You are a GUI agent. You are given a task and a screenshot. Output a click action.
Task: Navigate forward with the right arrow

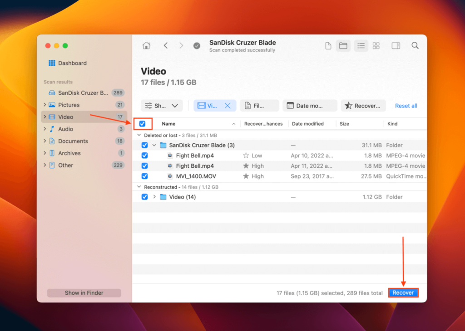click(x=181, y=46)
